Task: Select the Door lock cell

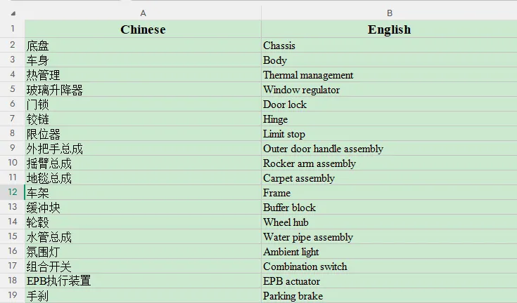Action: click(x=389, y=105)
